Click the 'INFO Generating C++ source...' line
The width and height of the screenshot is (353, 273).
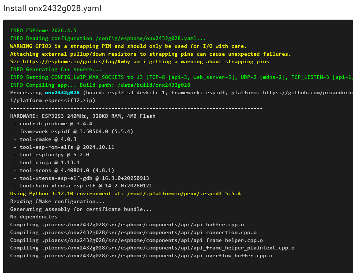pos(56,70)
